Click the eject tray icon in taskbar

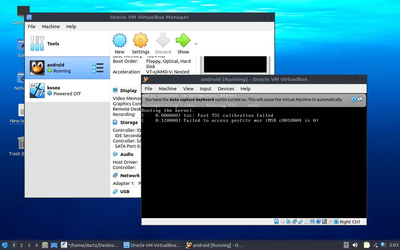[x=346, y=245]
